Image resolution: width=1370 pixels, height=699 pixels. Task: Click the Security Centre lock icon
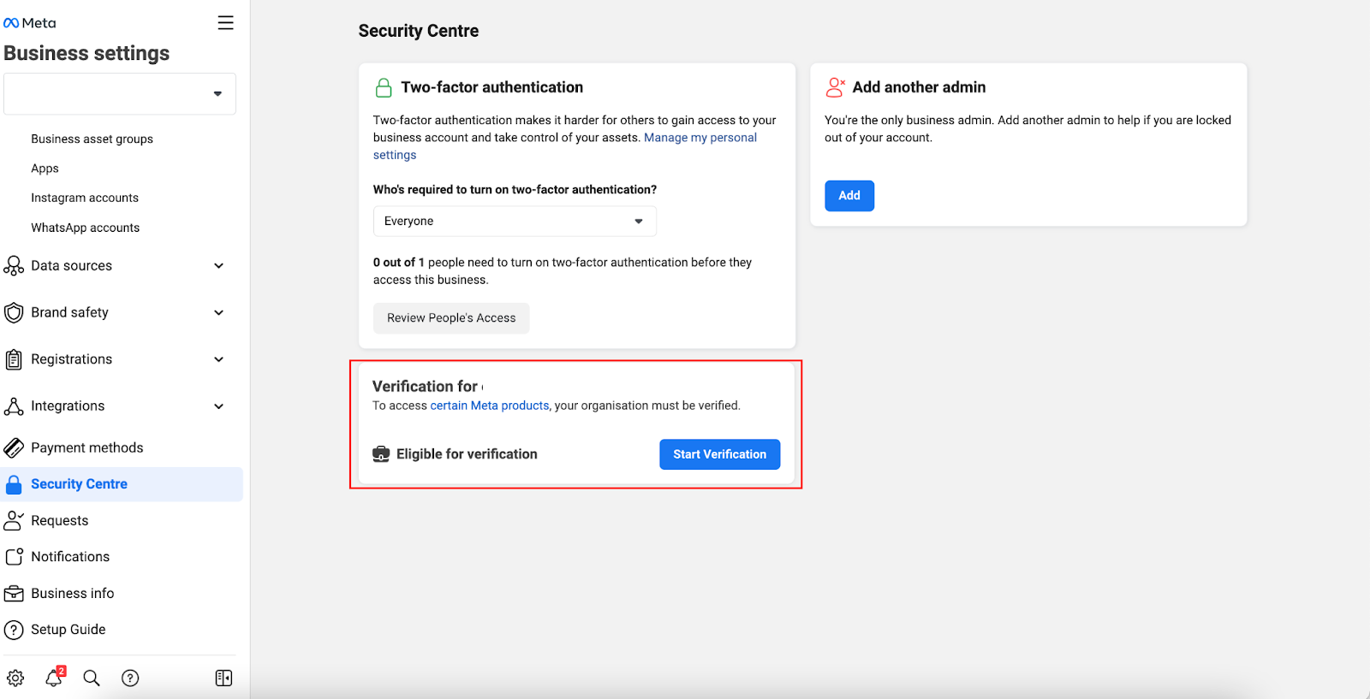pyautogui.click(x=14, y=484)
